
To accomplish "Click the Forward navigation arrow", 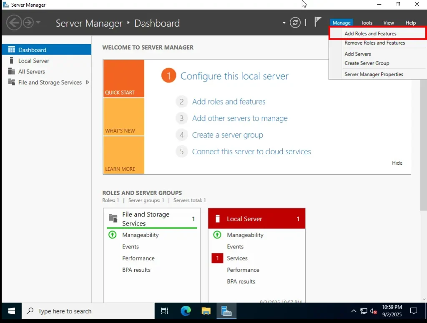I will pos(28,23).
